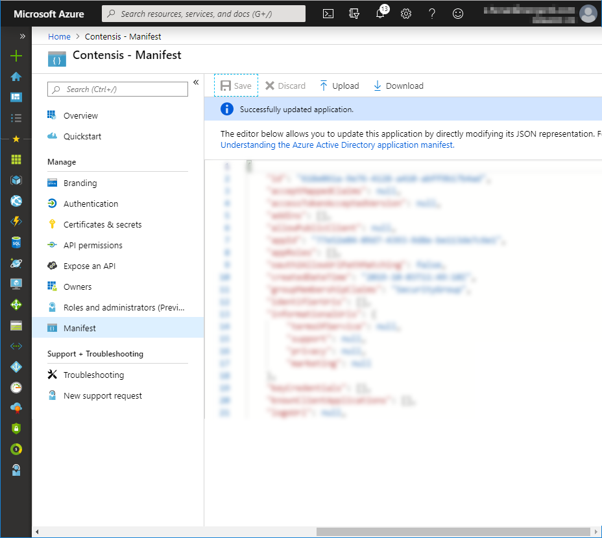Screen dimensions: 602x538
Task: Click the Save manifest button
Action: click(236, 86)
